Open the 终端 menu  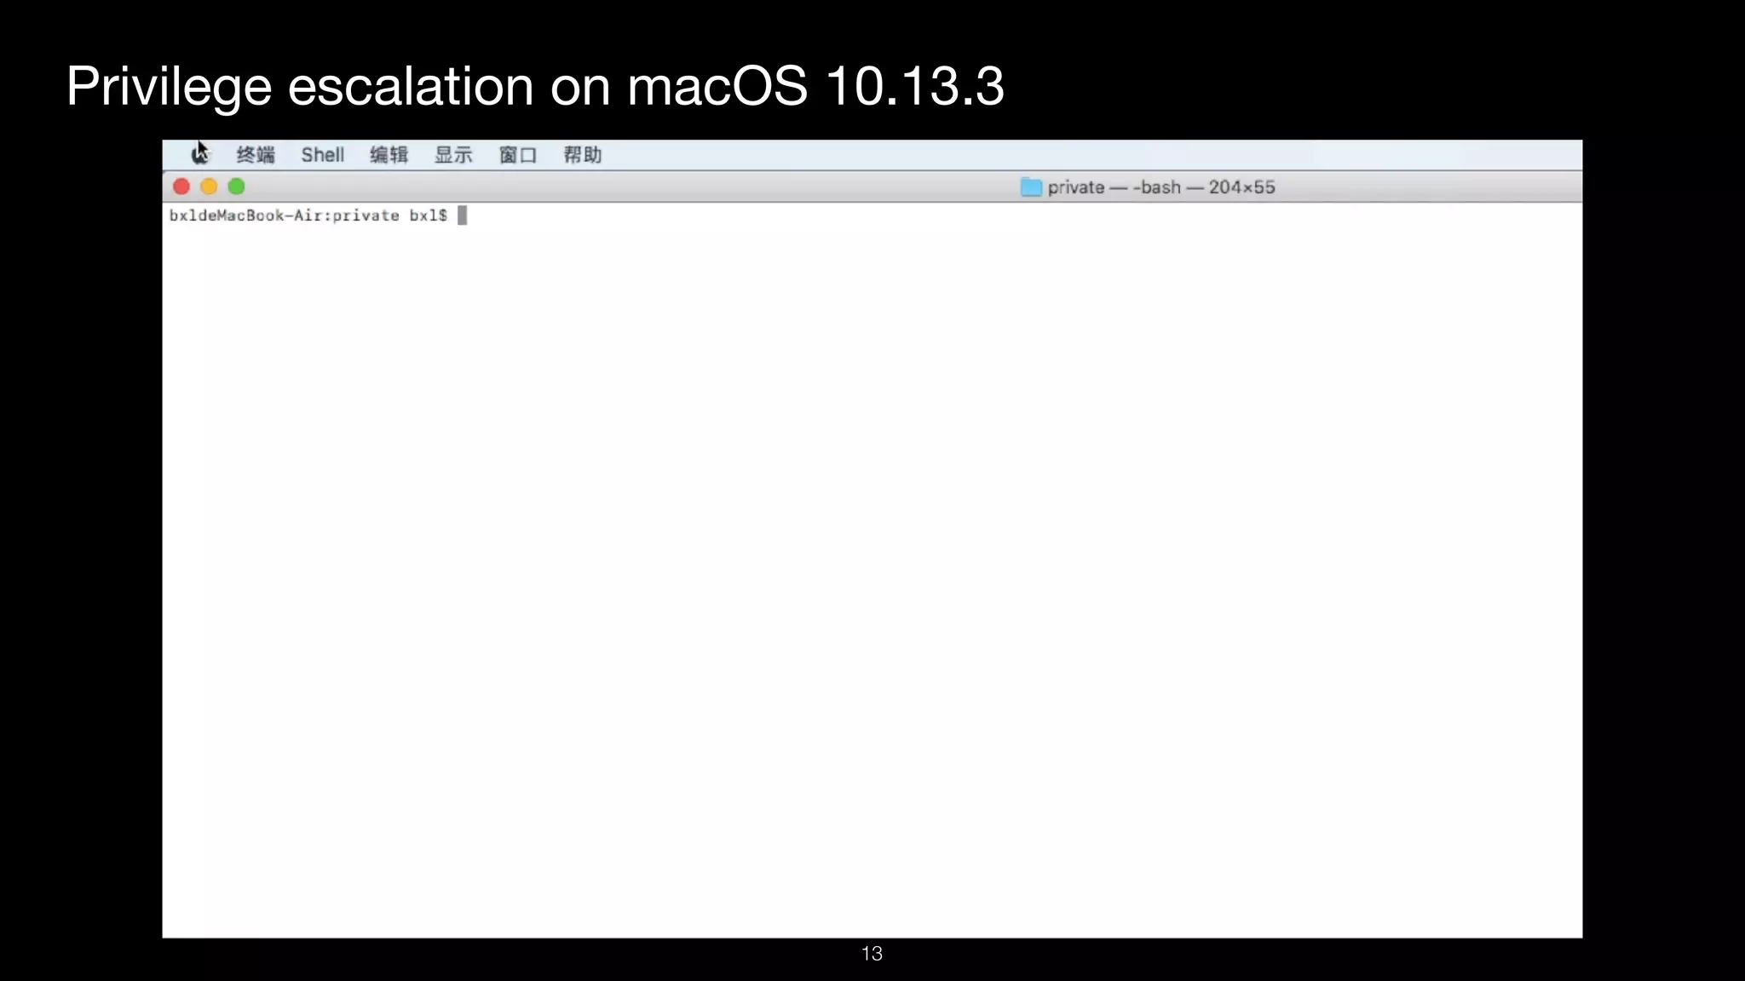coord(256,155)
